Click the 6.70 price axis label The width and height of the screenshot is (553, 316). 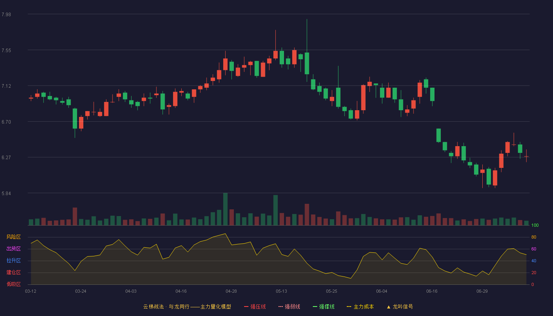pos(6,122)
